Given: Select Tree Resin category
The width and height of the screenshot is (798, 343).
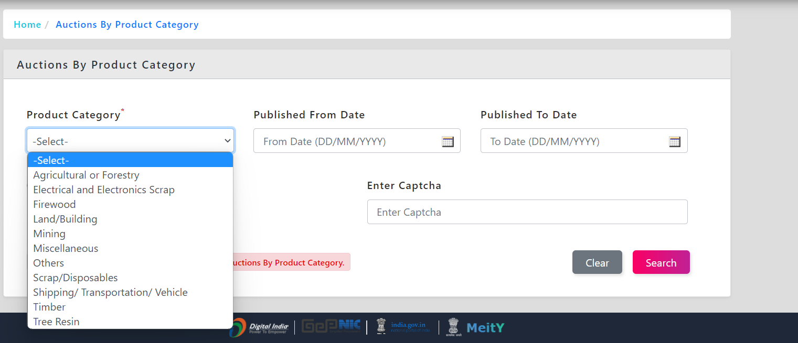Looking at the screenshot, I should point(56,322).
